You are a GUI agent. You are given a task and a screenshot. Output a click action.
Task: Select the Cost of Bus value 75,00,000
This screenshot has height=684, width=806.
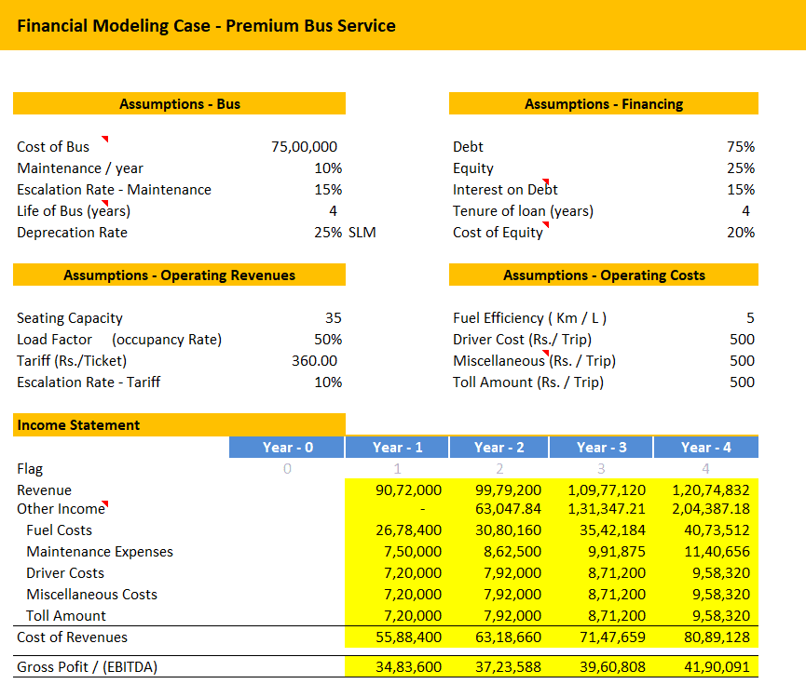[304, 147]
